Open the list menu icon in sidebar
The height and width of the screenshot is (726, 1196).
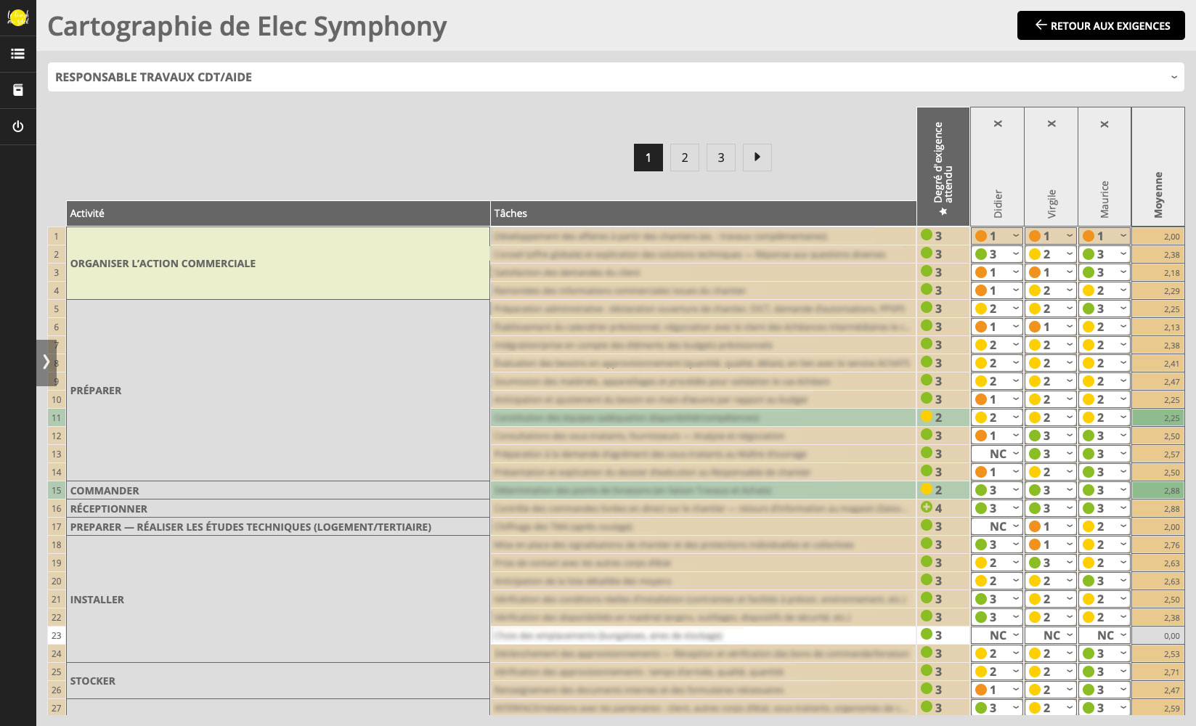coord(17,54)
